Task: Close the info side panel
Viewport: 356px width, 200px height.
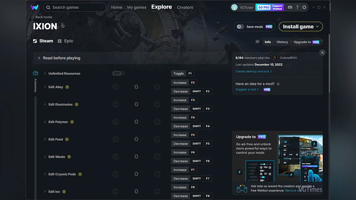Action: click(x=322, y=52)
